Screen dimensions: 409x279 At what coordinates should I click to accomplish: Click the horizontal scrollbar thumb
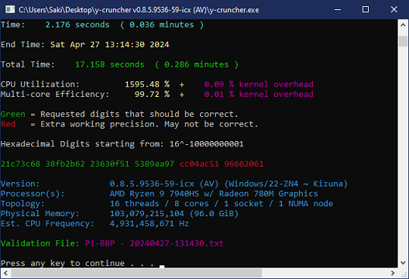click(136, 273)
